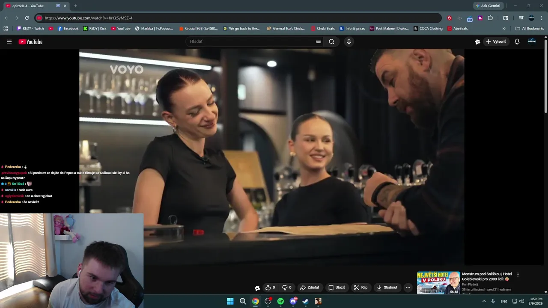The image size is (548, 308).
Task: Open ENG language switcher in tray
Action: 504,301
